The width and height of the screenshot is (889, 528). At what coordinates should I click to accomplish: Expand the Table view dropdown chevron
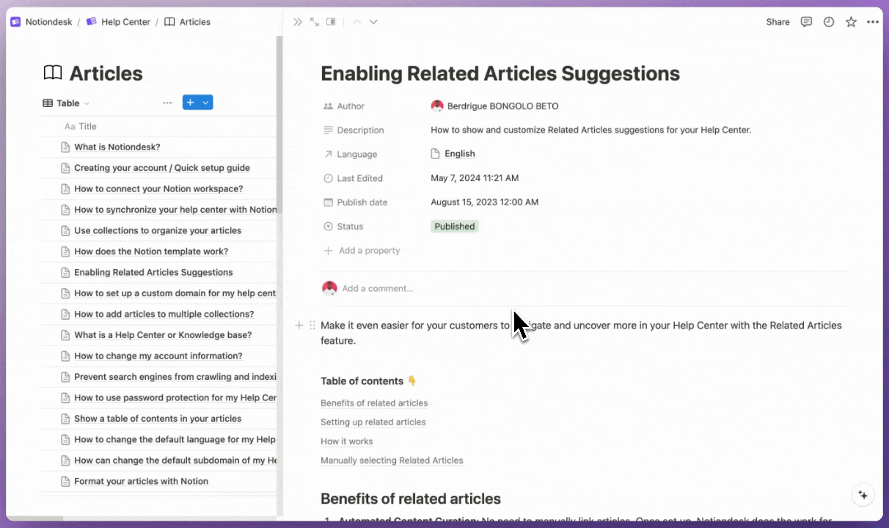coord(87,103)
